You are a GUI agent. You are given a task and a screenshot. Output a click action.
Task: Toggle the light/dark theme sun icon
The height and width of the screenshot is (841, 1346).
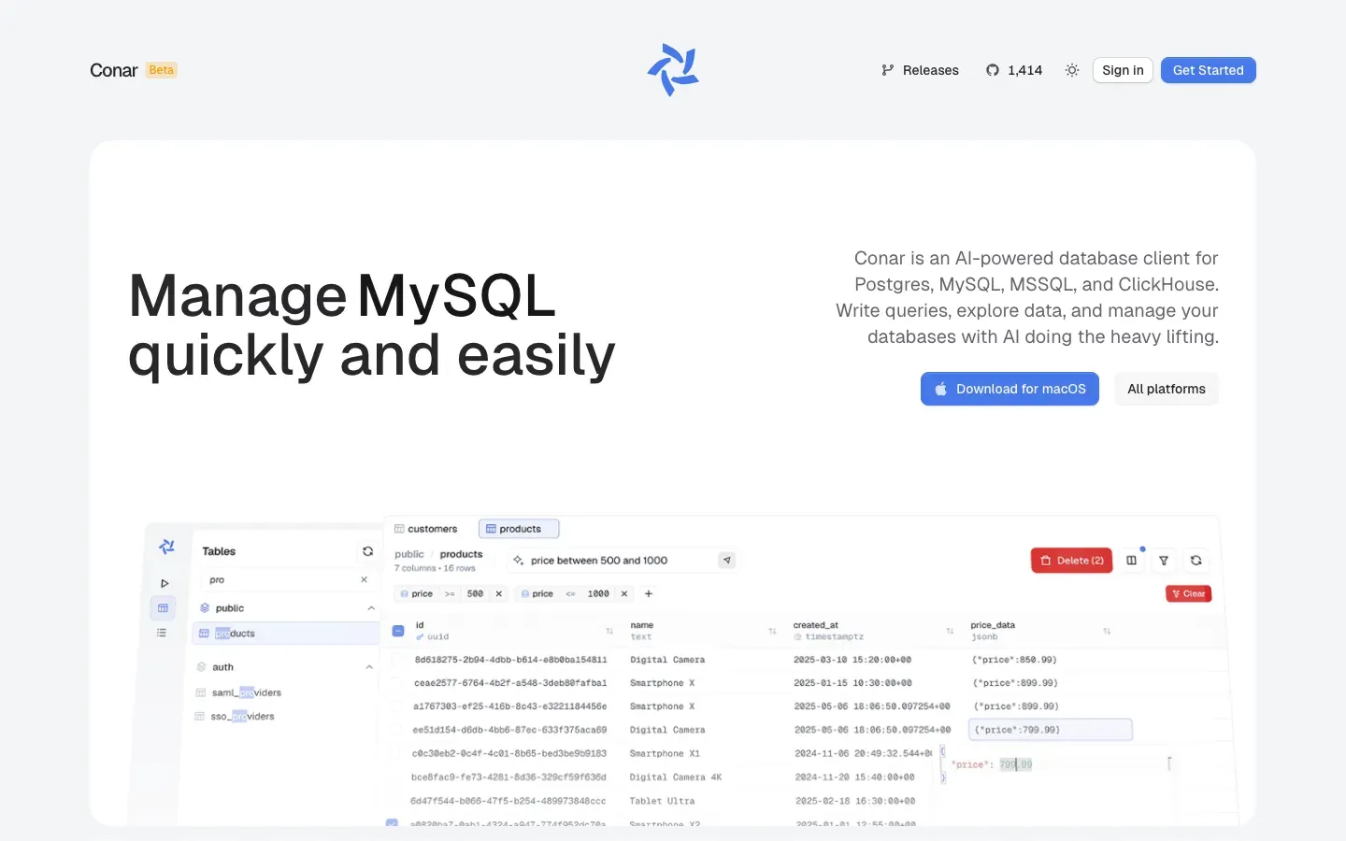click(x=1072, y=70)
